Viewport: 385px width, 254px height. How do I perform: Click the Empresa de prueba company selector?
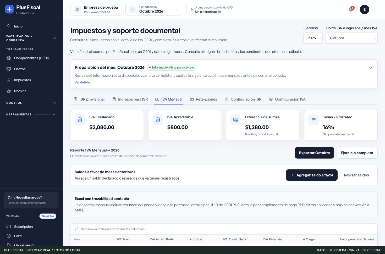coord(96,9)
